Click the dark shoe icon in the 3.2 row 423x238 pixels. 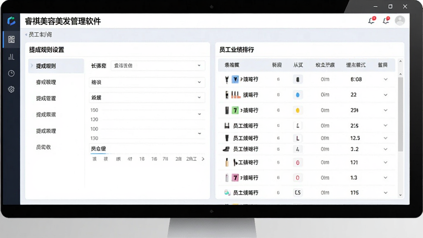tap(227, 149)
